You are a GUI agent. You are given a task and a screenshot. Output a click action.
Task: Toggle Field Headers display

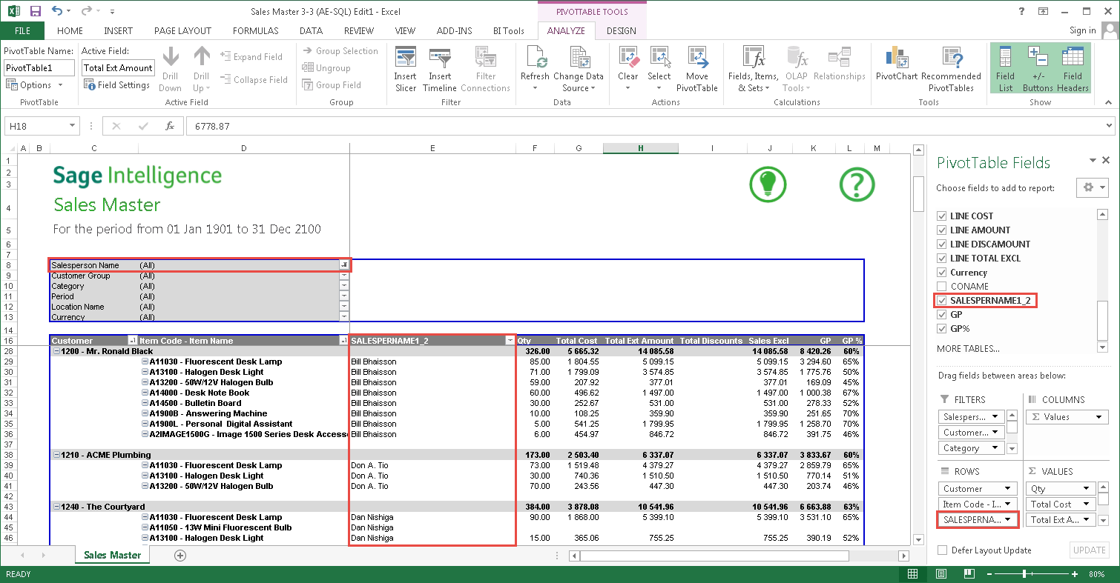pyautogui.click(x=1073, y=69)
